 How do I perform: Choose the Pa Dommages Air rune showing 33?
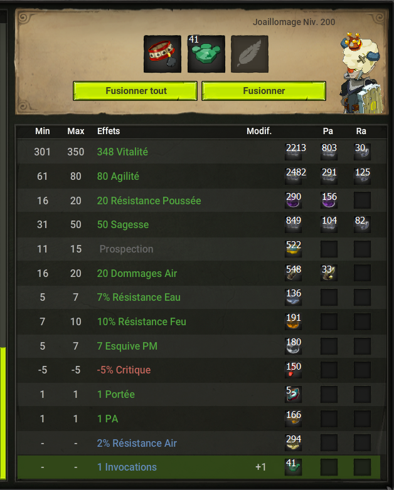pyautogui.click(x=329, y=273)
